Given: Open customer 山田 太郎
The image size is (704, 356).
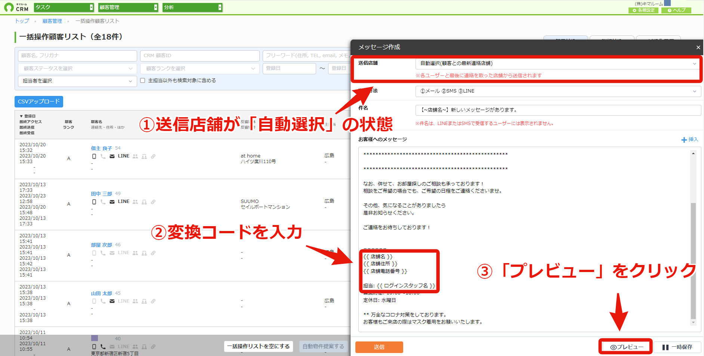Looking at the screenshot, I should (102, 293).
